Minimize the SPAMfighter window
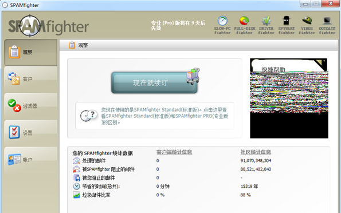 pyautogui.click(x=305, y=3)
